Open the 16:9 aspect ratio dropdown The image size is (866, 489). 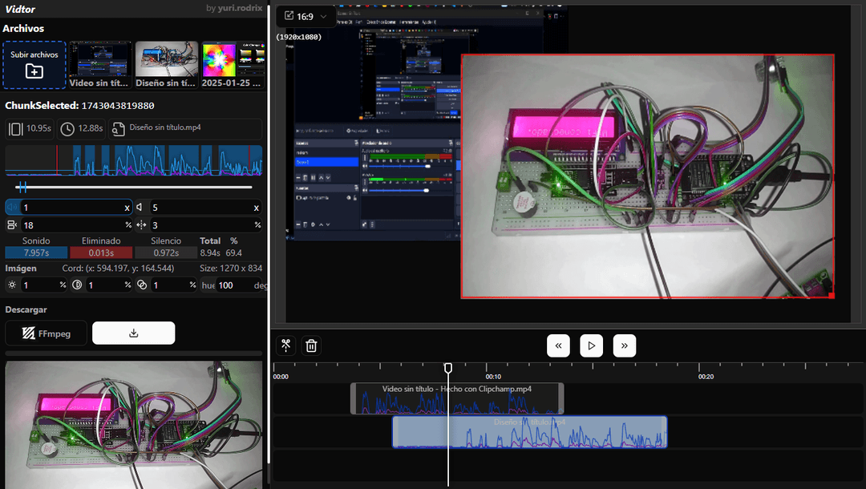[x=306, y=16]
